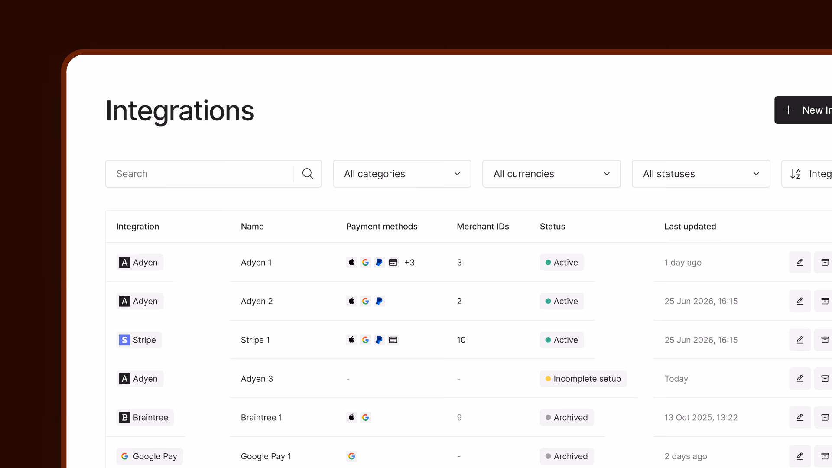832x468 pixels.
Task: Open the All categories dropdown
Action: tap(402, 174)
